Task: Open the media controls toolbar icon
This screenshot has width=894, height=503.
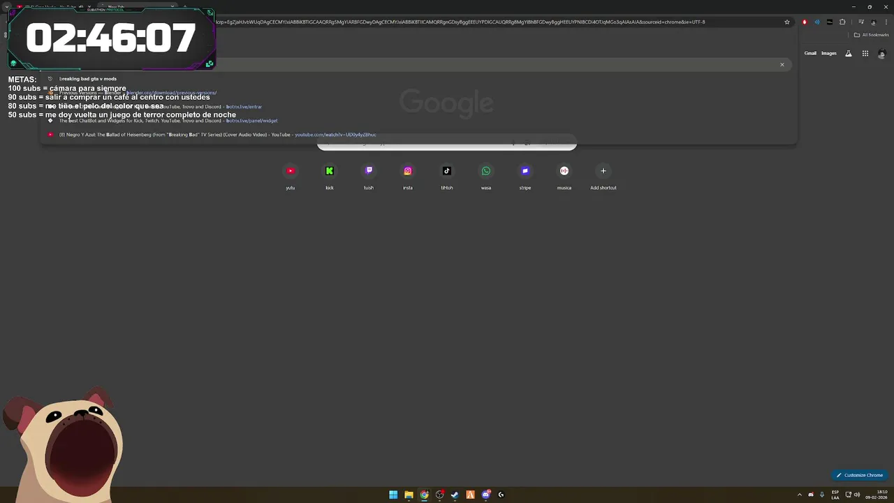Action: point(861,22)
